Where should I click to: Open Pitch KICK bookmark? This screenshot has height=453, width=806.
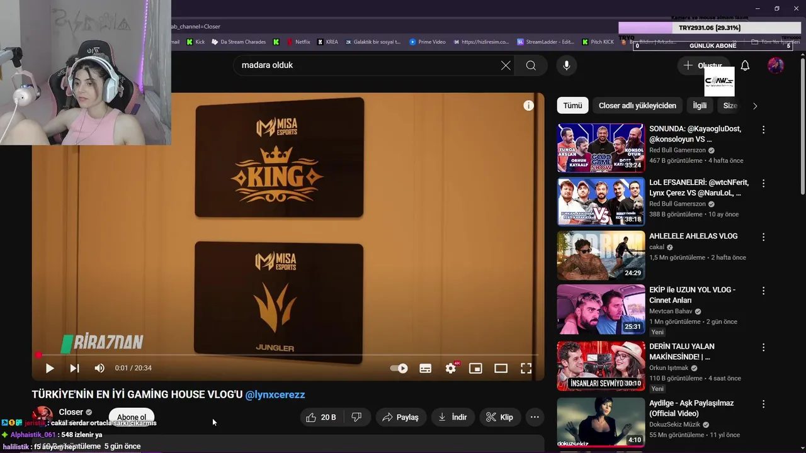[597, 42]
